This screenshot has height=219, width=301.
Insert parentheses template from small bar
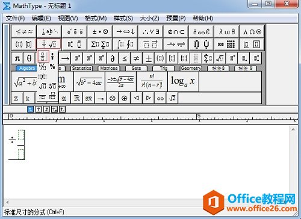click(160, 58)
